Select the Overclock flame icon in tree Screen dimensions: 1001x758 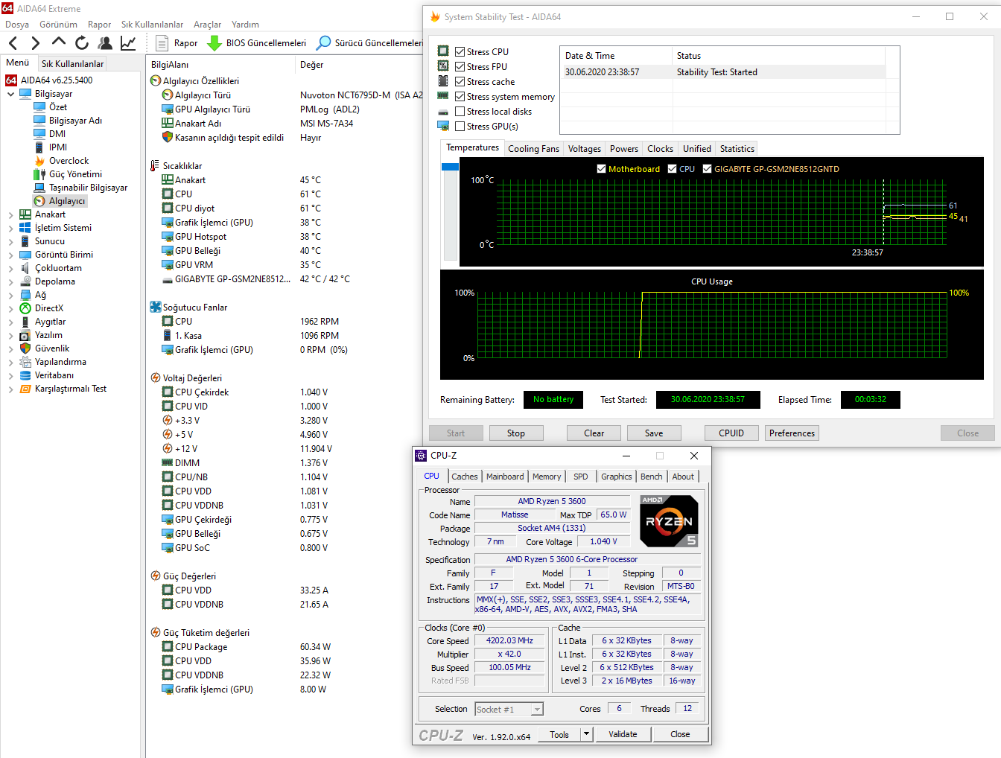point(39,161)
